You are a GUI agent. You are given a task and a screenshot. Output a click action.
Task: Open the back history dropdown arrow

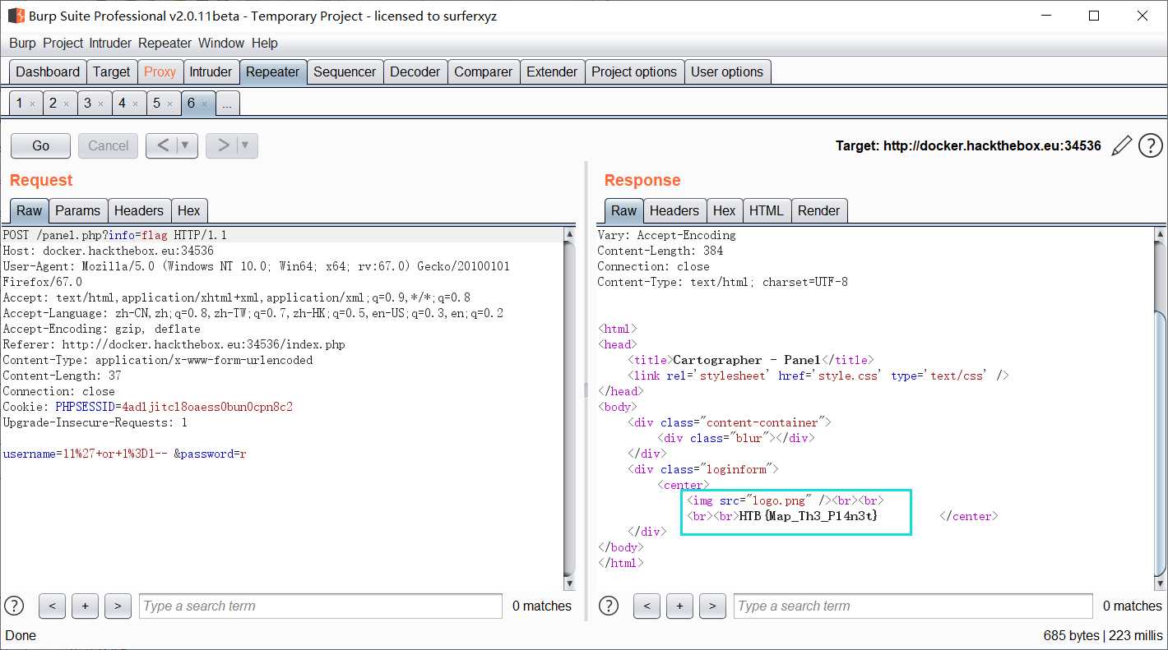click(x=186, y=145)
